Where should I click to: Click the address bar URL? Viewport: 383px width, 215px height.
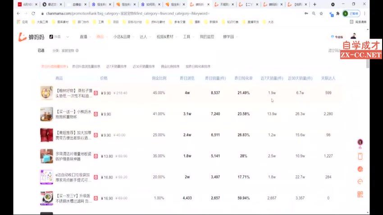click(x=128, y=13)
